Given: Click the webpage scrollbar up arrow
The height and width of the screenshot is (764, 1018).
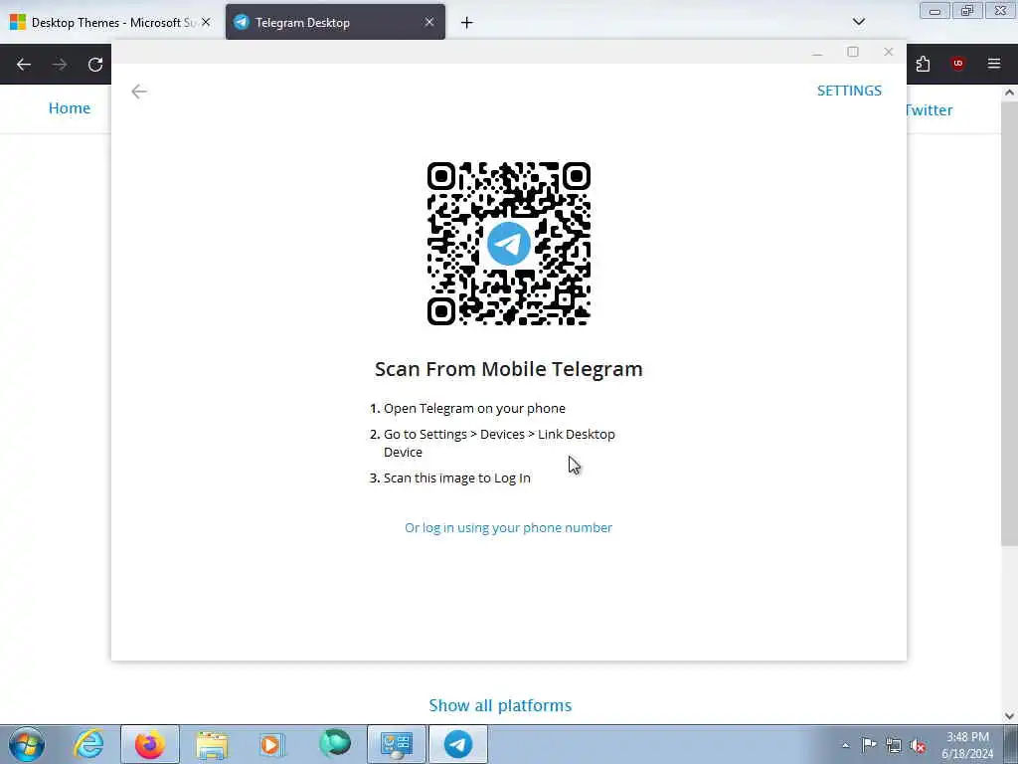Looking at the screenshot, I should pyautogui.click(x=1009, y=93).
